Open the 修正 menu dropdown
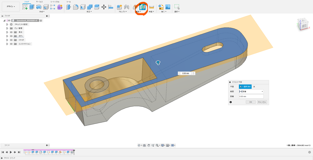 pyautogui.click(x=89, y=12)
